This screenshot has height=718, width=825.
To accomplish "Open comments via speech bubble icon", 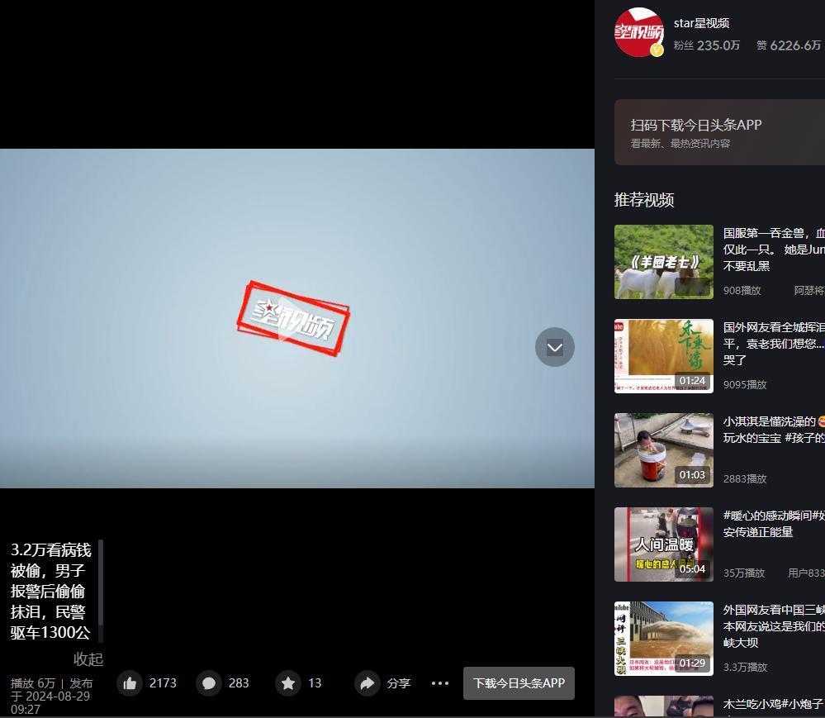I will 209,683.
